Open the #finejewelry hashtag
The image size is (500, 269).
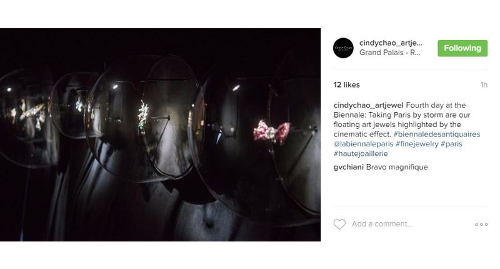(x=417, y=144)
